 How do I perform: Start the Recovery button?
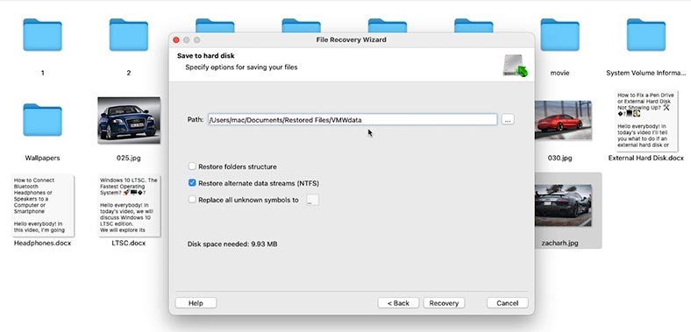pyautogui.click(x=444, y=303)
